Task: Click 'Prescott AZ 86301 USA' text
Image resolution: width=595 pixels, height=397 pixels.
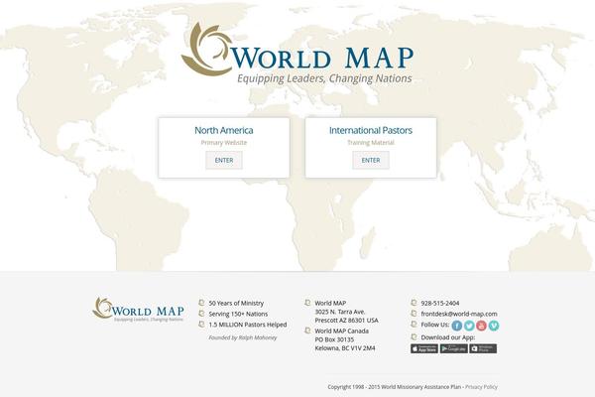Action: (x=346, y=321)
